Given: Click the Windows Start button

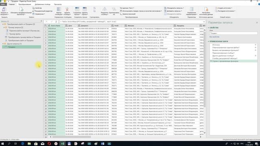Looking at the screenshot, I should [x=2, y=144].
